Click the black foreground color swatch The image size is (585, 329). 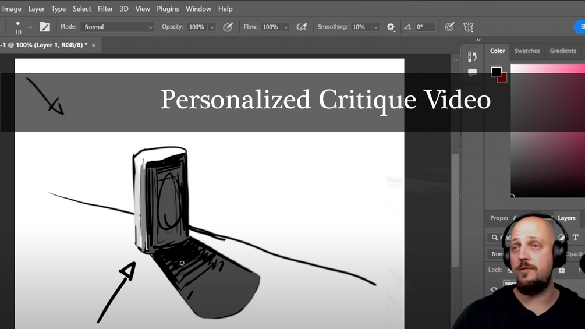point(496,72)
